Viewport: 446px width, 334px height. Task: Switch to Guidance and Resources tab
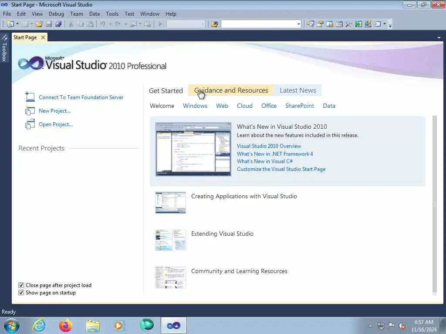coord(231,90)
